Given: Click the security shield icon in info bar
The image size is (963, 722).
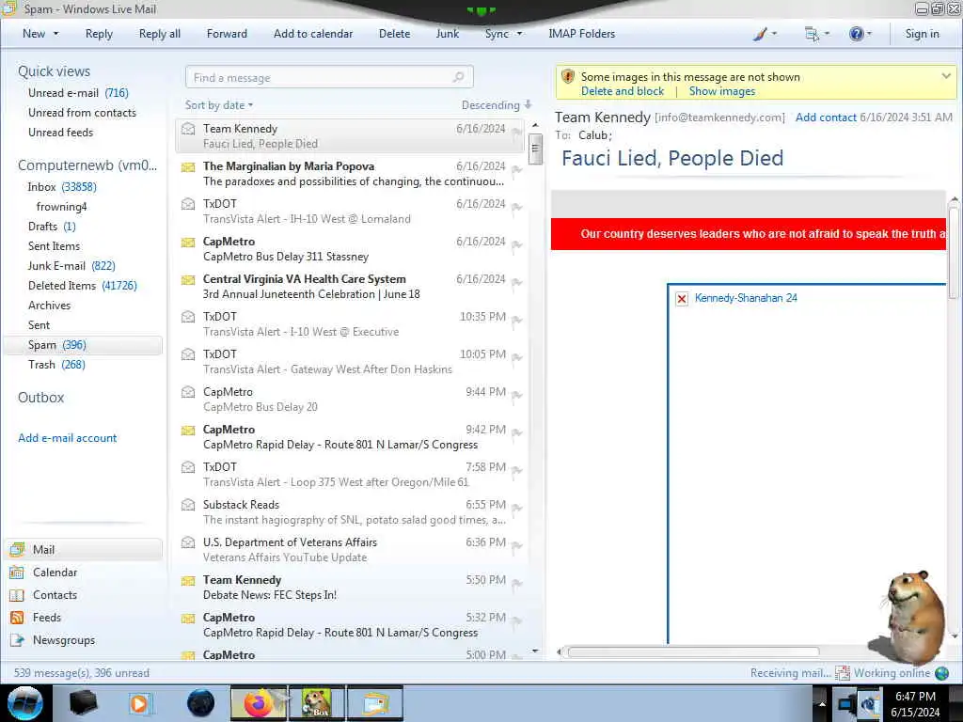Looking at the screenshot, I should click(x=568, y=77).
